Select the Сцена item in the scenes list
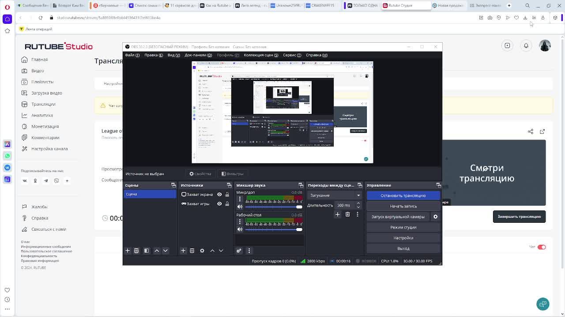Screen dimensions: 565x317 (x=150, y=194)
